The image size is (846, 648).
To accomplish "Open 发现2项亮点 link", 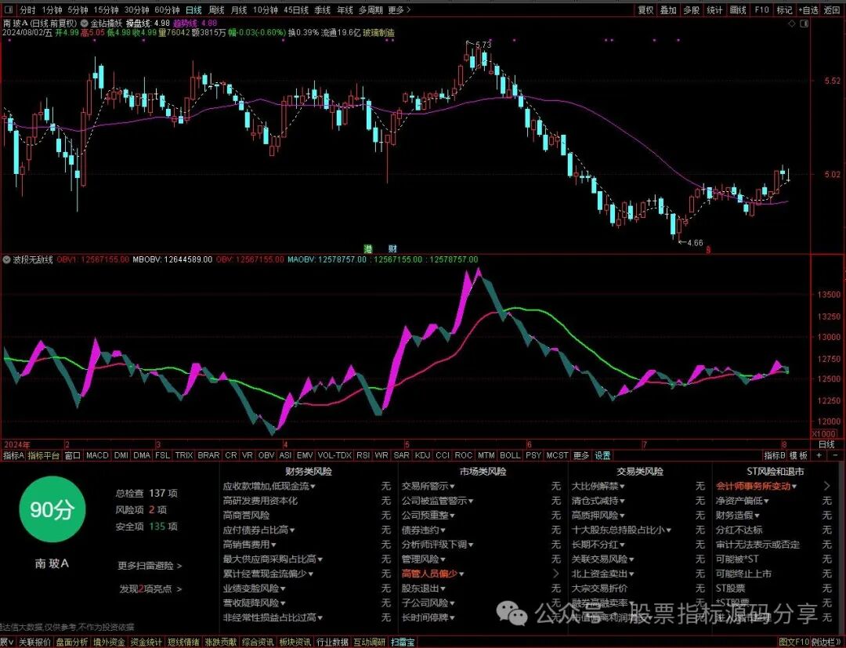I will [150, 589].
